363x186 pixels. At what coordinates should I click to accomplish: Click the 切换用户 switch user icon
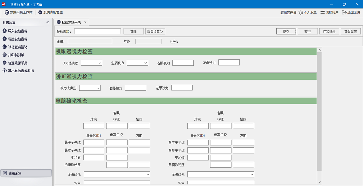(x=322, y=13)
